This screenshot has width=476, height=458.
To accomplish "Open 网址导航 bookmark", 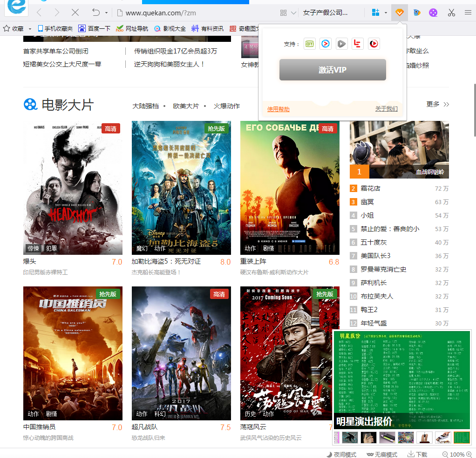I will 132,28.
